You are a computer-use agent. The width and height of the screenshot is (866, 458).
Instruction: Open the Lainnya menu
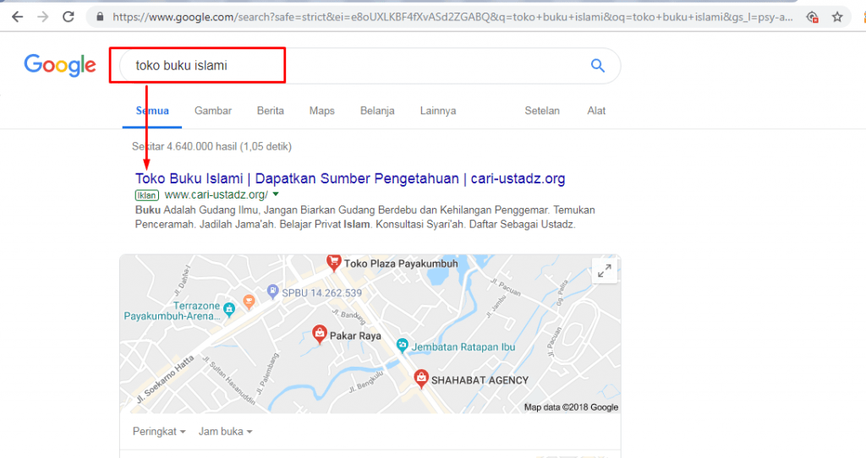point(438,111)
